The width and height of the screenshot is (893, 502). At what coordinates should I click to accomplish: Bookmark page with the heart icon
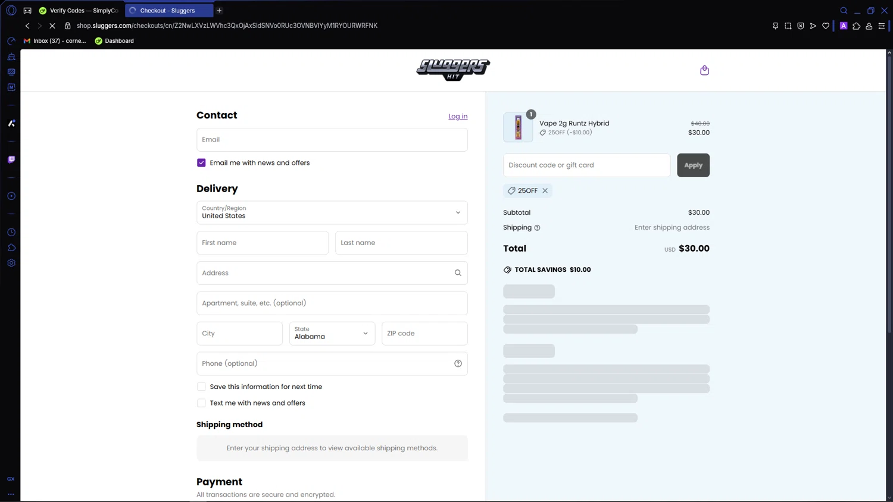coord(826,26)
